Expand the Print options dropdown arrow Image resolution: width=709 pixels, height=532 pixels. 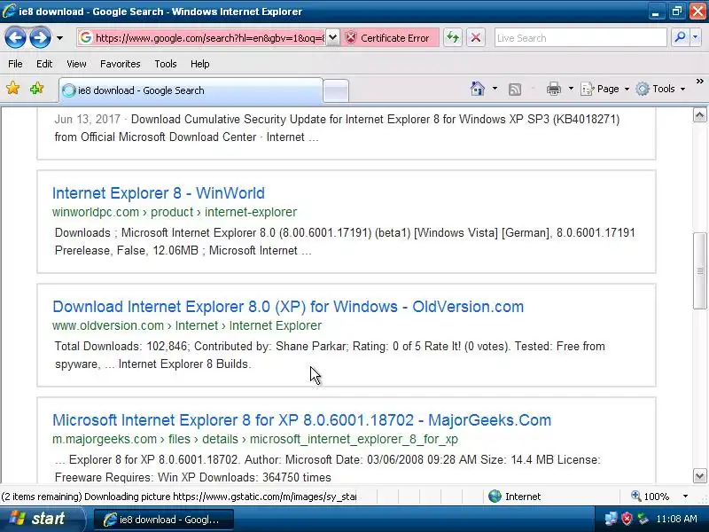coord(571,89)
